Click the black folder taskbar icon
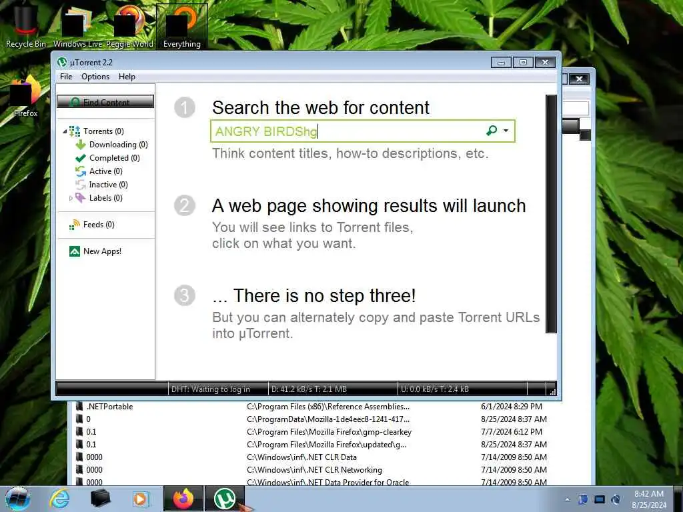683x512 pixels. coord(100,499)
